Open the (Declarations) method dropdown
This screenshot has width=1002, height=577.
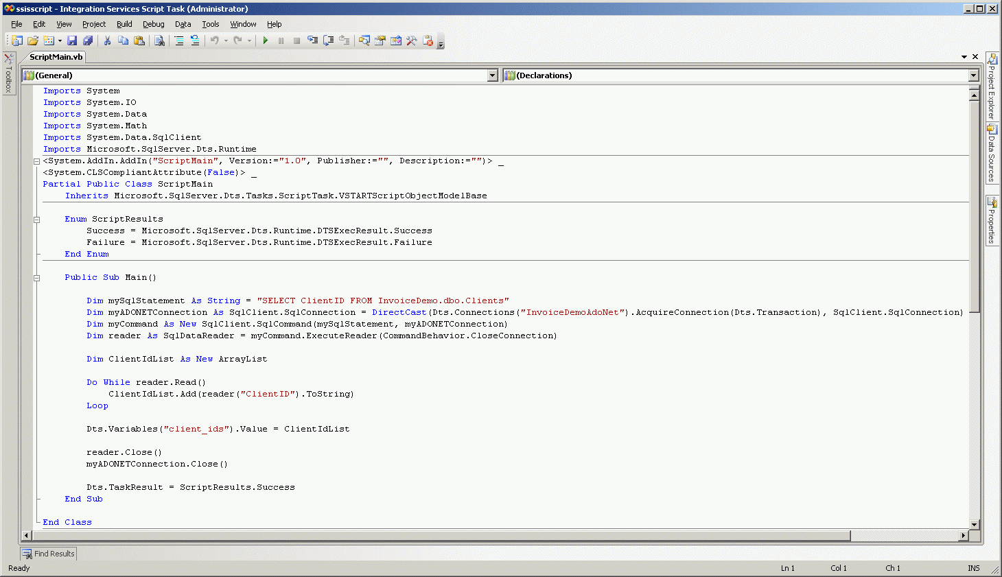(x=973, y=75)
